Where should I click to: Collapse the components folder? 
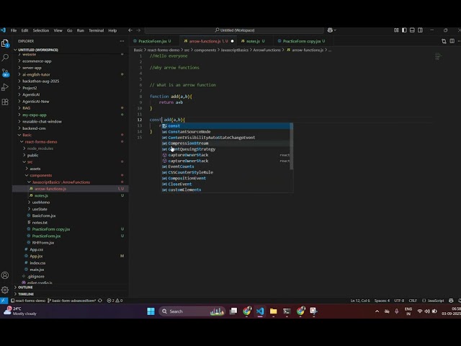pos(40,175)
